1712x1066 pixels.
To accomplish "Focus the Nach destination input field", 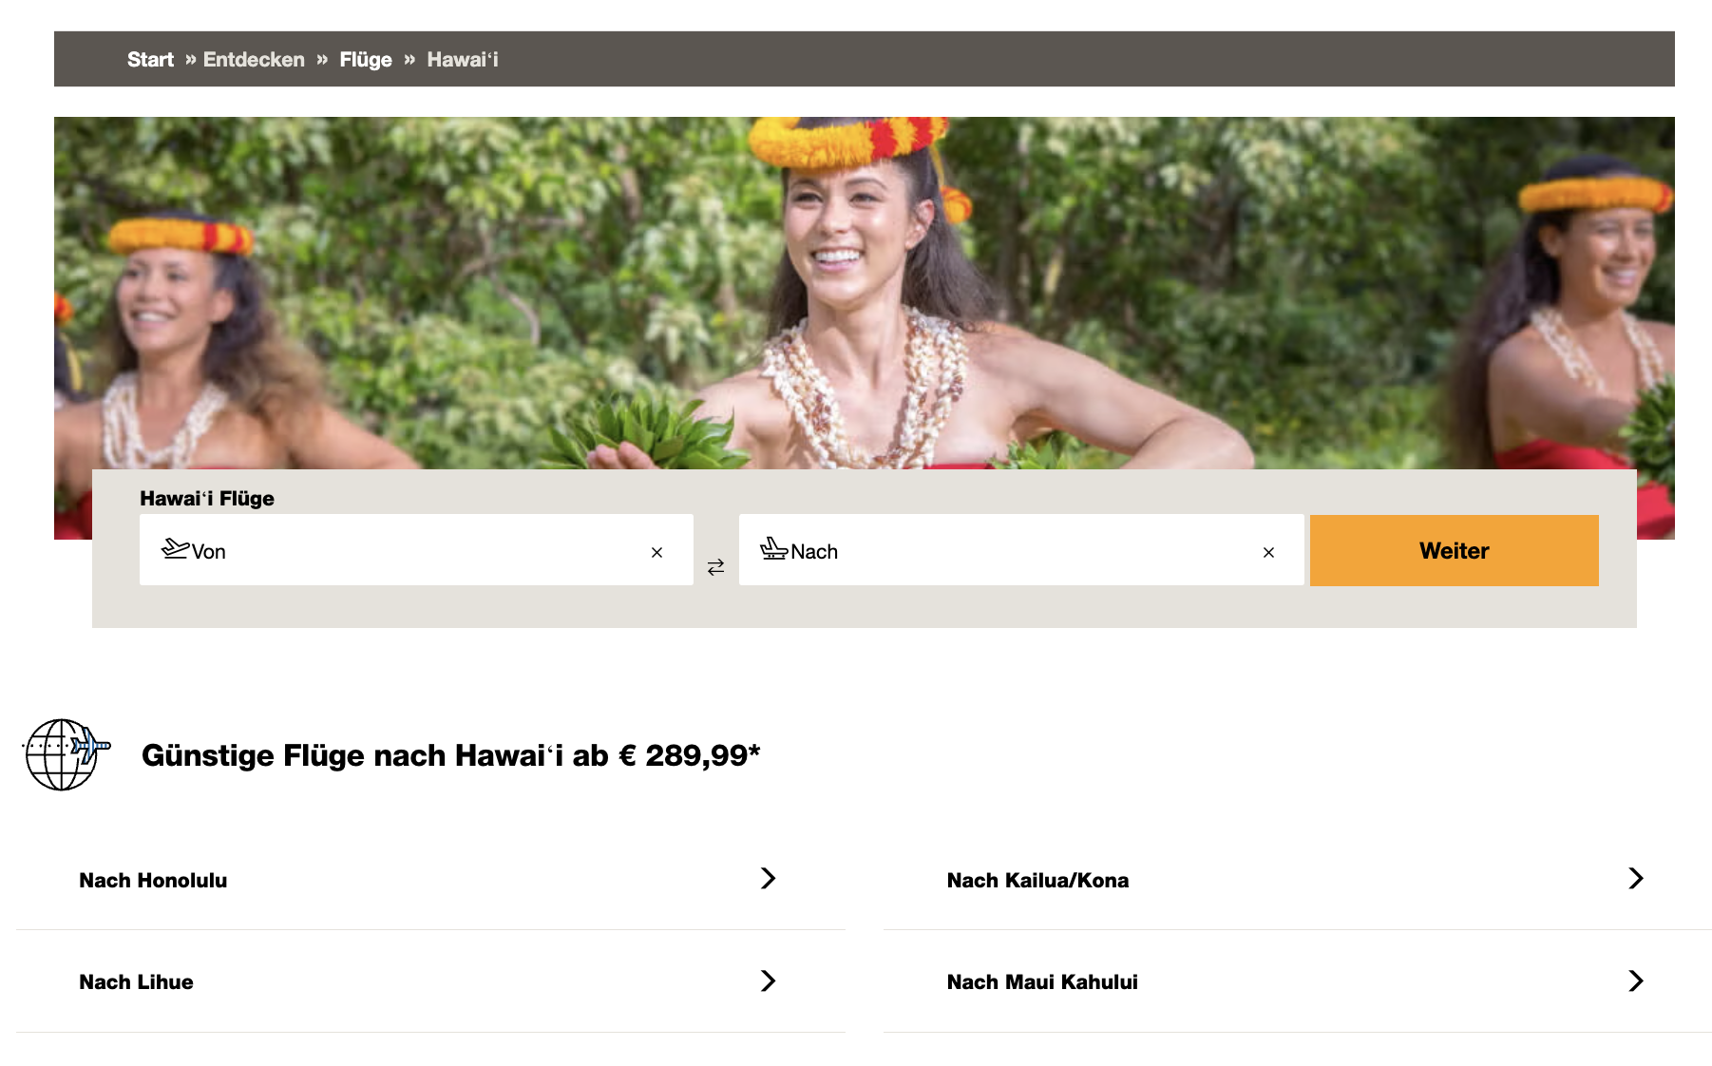I will (x=1021, y=550).
